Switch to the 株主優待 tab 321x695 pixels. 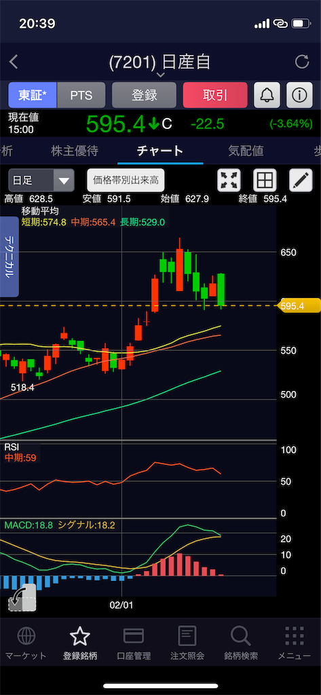click(x=74, y=151)
